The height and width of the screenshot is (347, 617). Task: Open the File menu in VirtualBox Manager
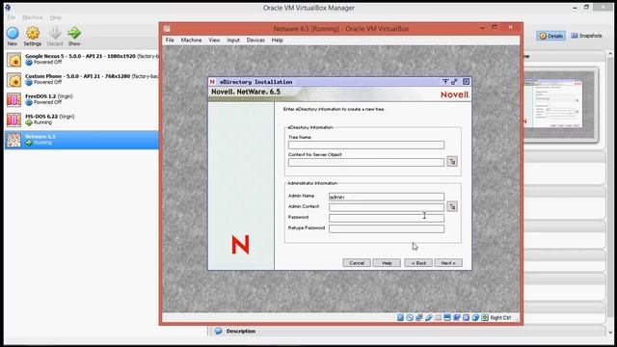tap(11, 17)
